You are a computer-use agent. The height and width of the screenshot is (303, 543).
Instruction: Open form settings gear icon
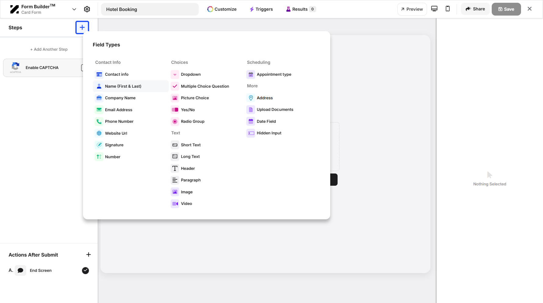click(x=87, y=9)
